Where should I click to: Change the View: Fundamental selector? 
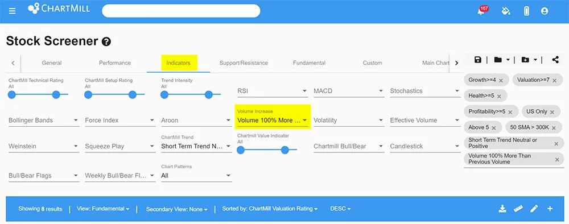pos(103,209)
